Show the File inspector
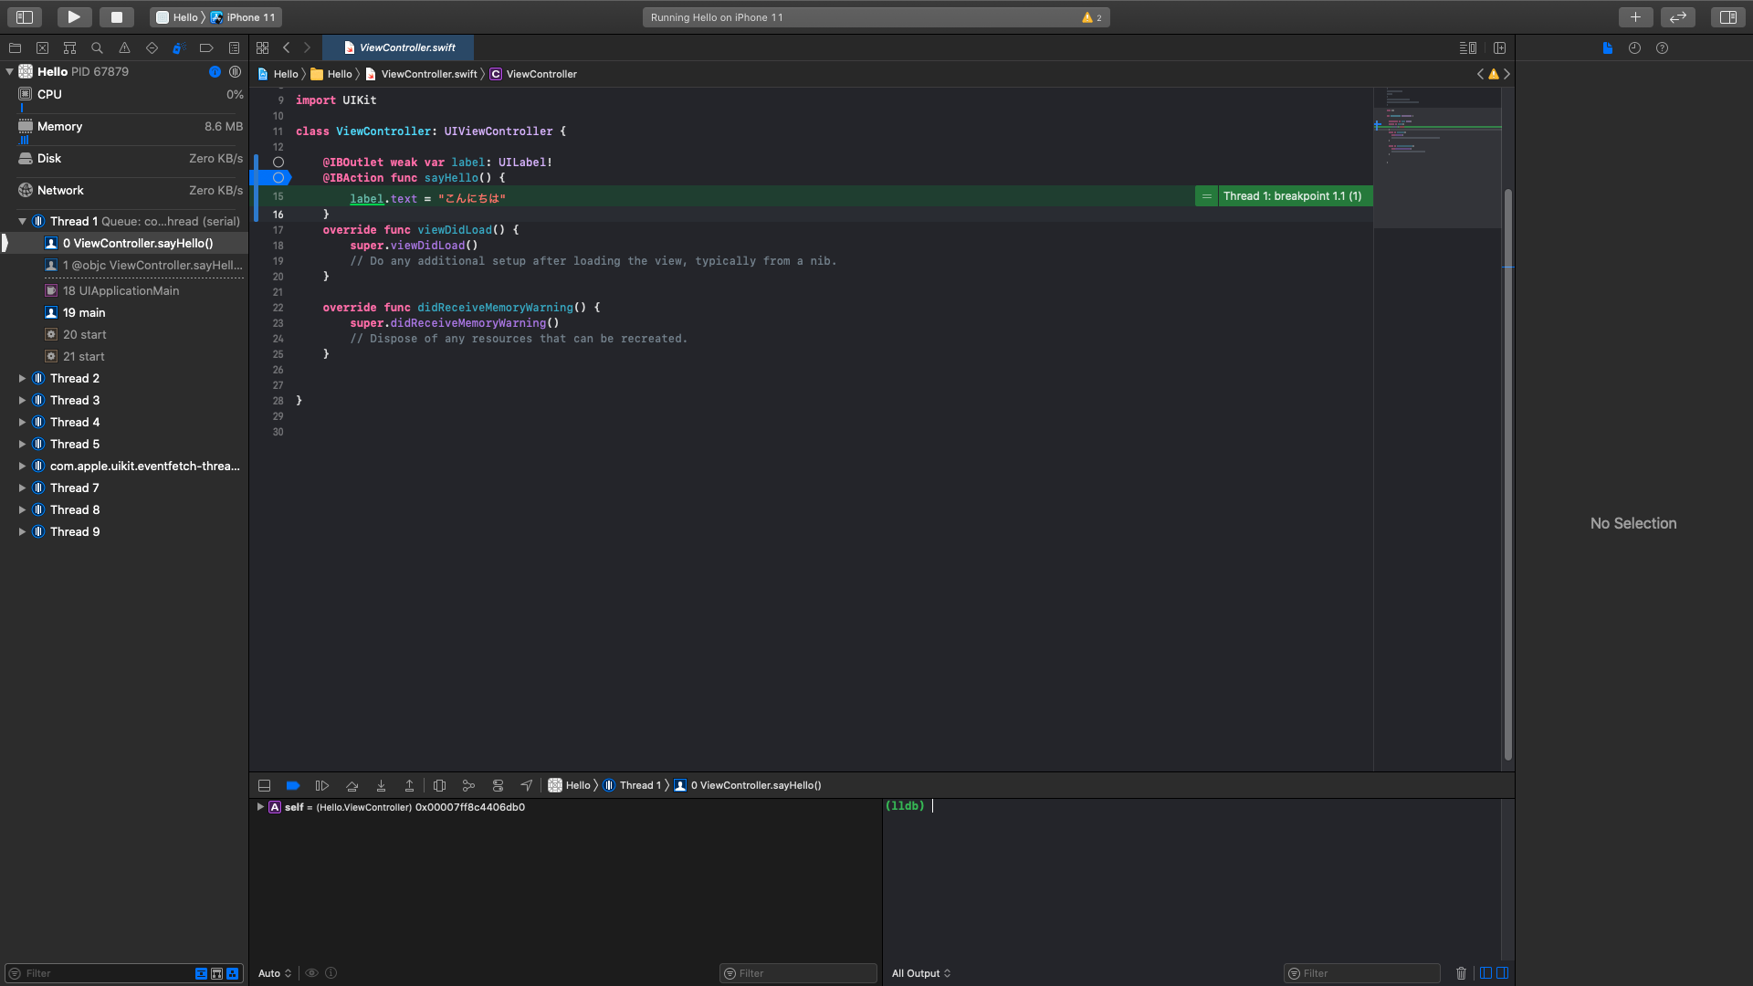Image resolution: width=1753 pixels, height=986 pixels. [x=1607, y=47]
